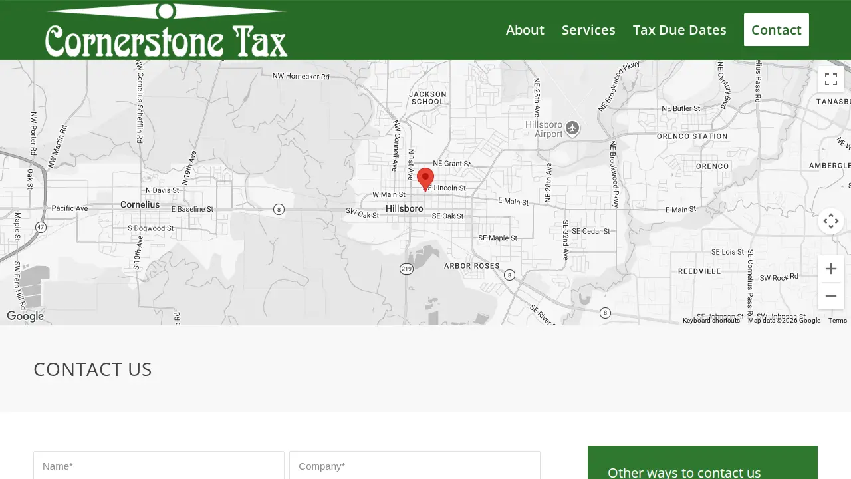Screen dimensions: 851x479
Task: Click the Map data ©2026 Google text
Action: point(784,321)
